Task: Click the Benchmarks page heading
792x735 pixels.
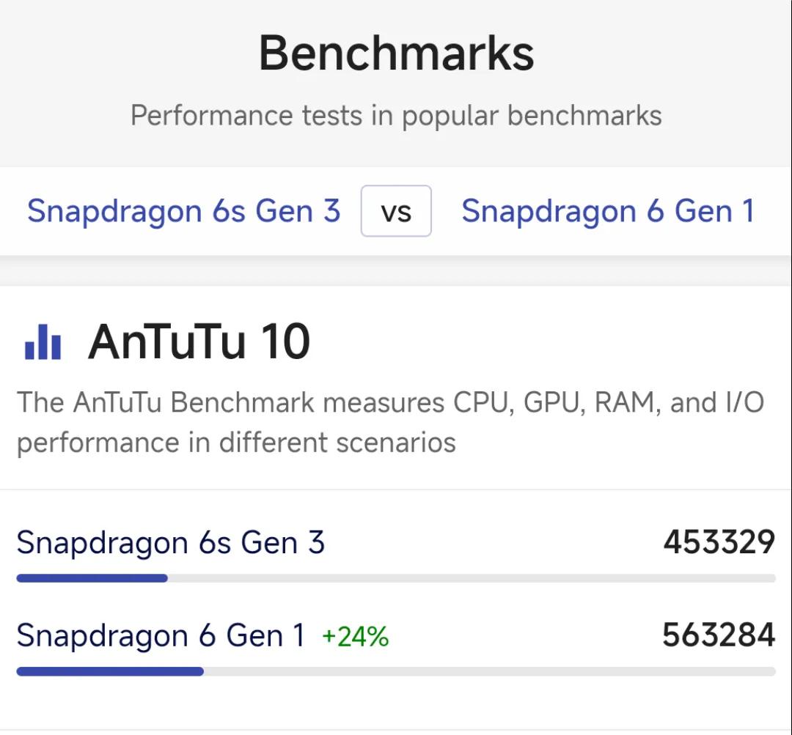Action: (396, 53)
